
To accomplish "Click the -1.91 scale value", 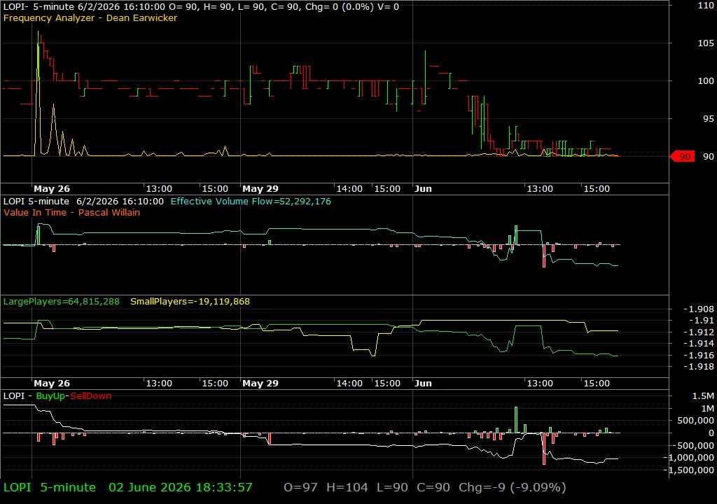I will [701, 321].
